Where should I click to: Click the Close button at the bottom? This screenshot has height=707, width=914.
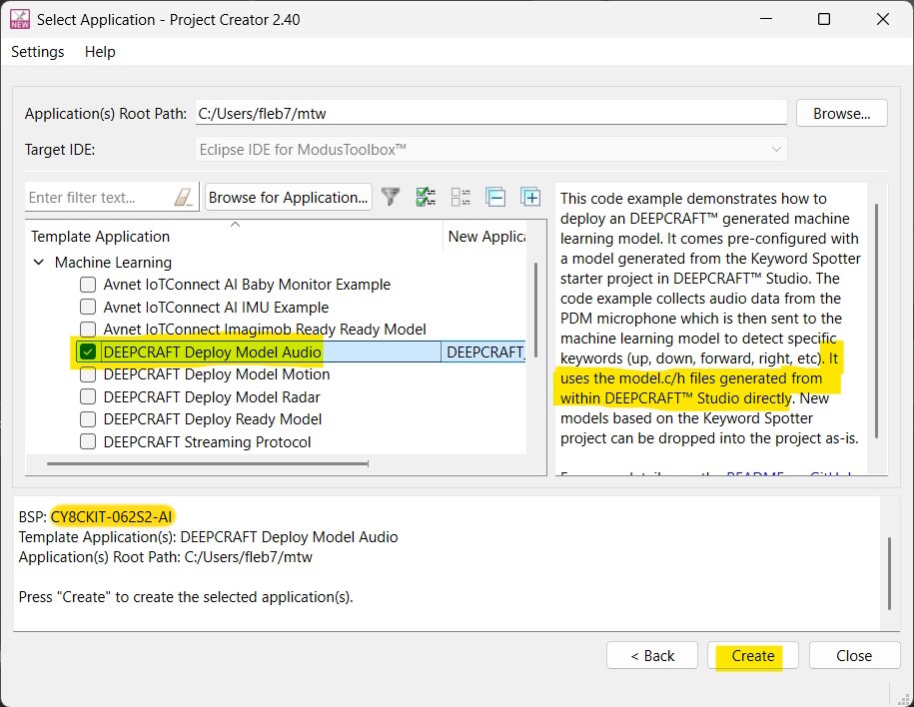pos(854,656)
